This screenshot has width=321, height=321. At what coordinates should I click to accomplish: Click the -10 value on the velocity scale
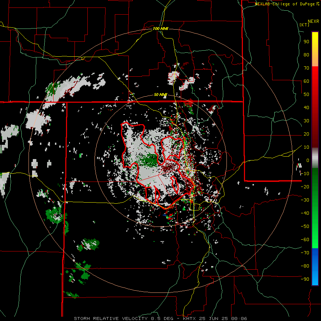(305, 174)
